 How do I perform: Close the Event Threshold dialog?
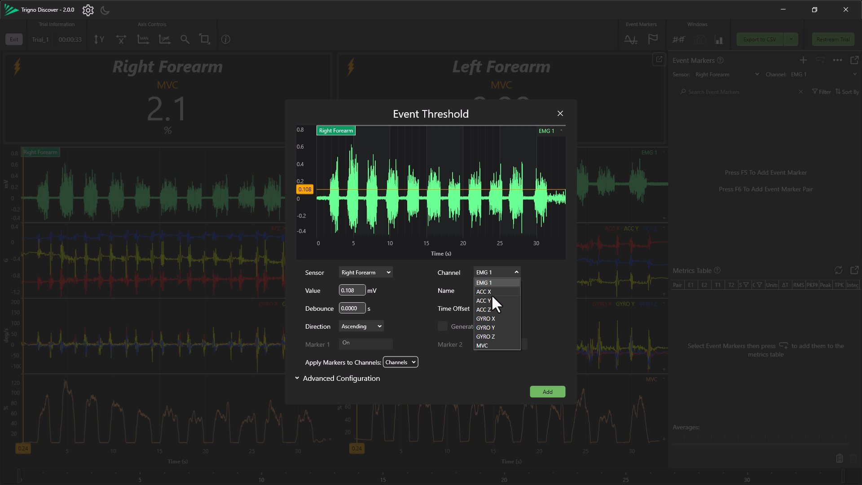[560, 114]
